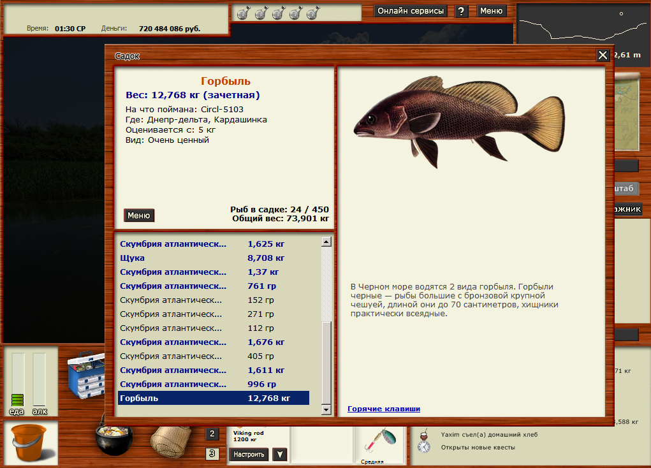The height and width of the screenshot is (468, 651).
Task: Click the 'Вес: 12,768 кг (зачетная)' heading
Action: 193,95
